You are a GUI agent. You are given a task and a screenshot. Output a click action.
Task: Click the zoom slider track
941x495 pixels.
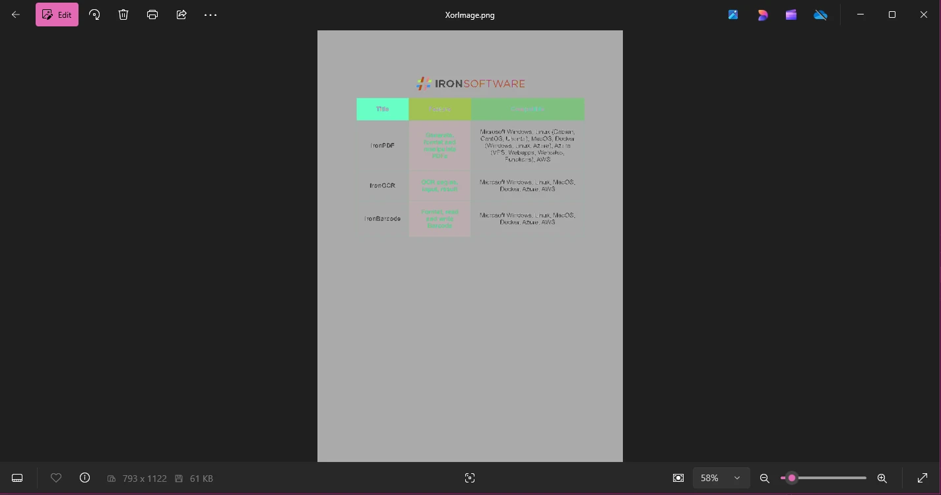[831, 478]
